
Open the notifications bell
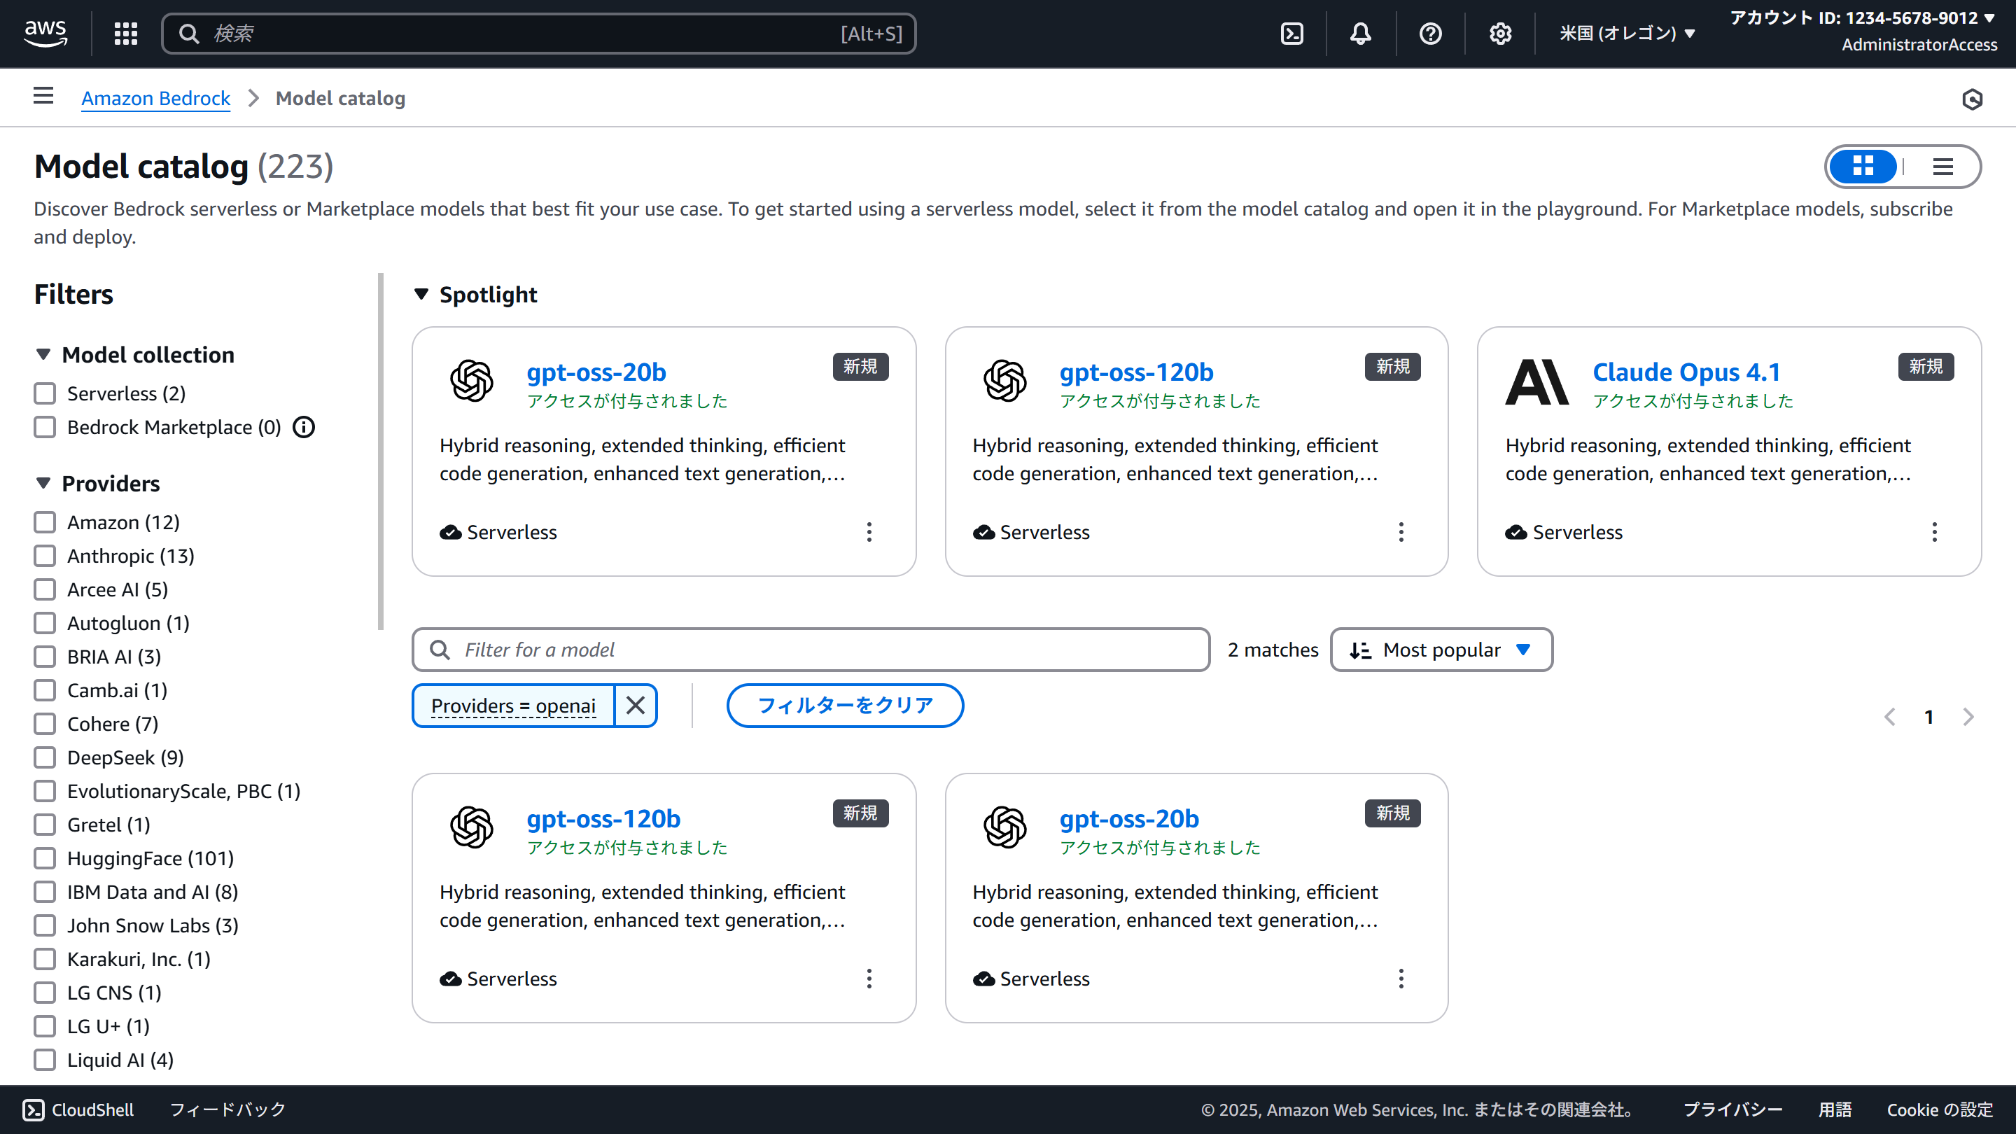click(x=1361, y=34)
